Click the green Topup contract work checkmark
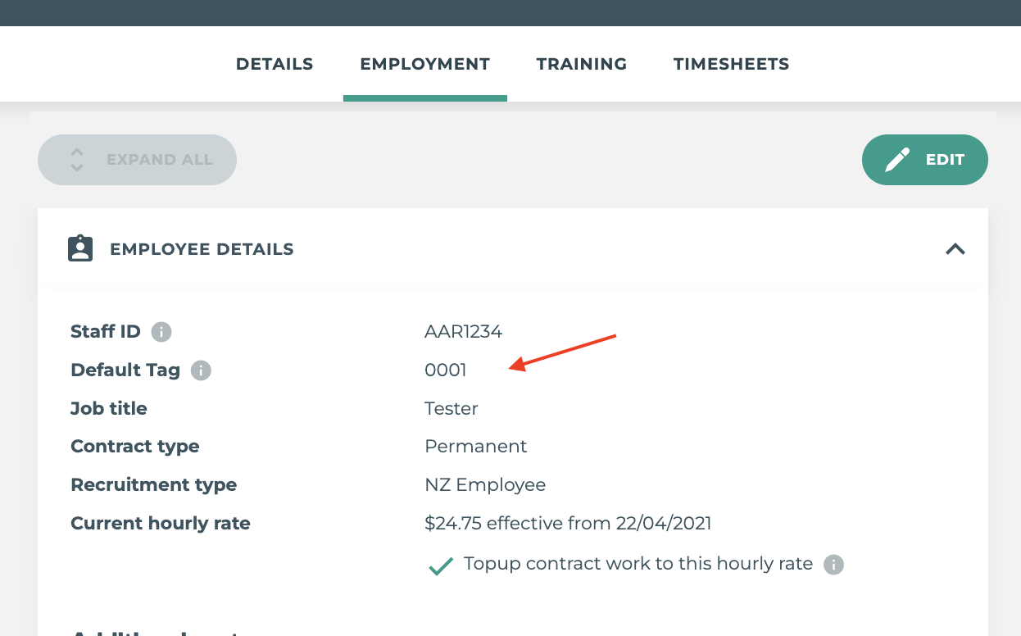Screen dimensions: 1021x636 tap(441, 566)
